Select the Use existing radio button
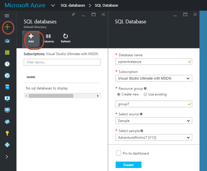The image size is (207, 171). point(145,94)
